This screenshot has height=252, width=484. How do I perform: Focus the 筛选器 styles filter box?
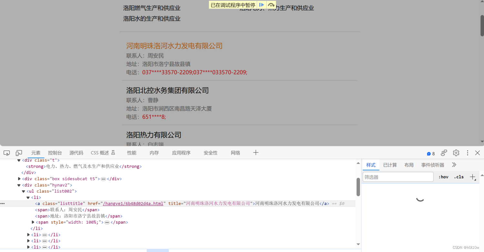[398, 177]
